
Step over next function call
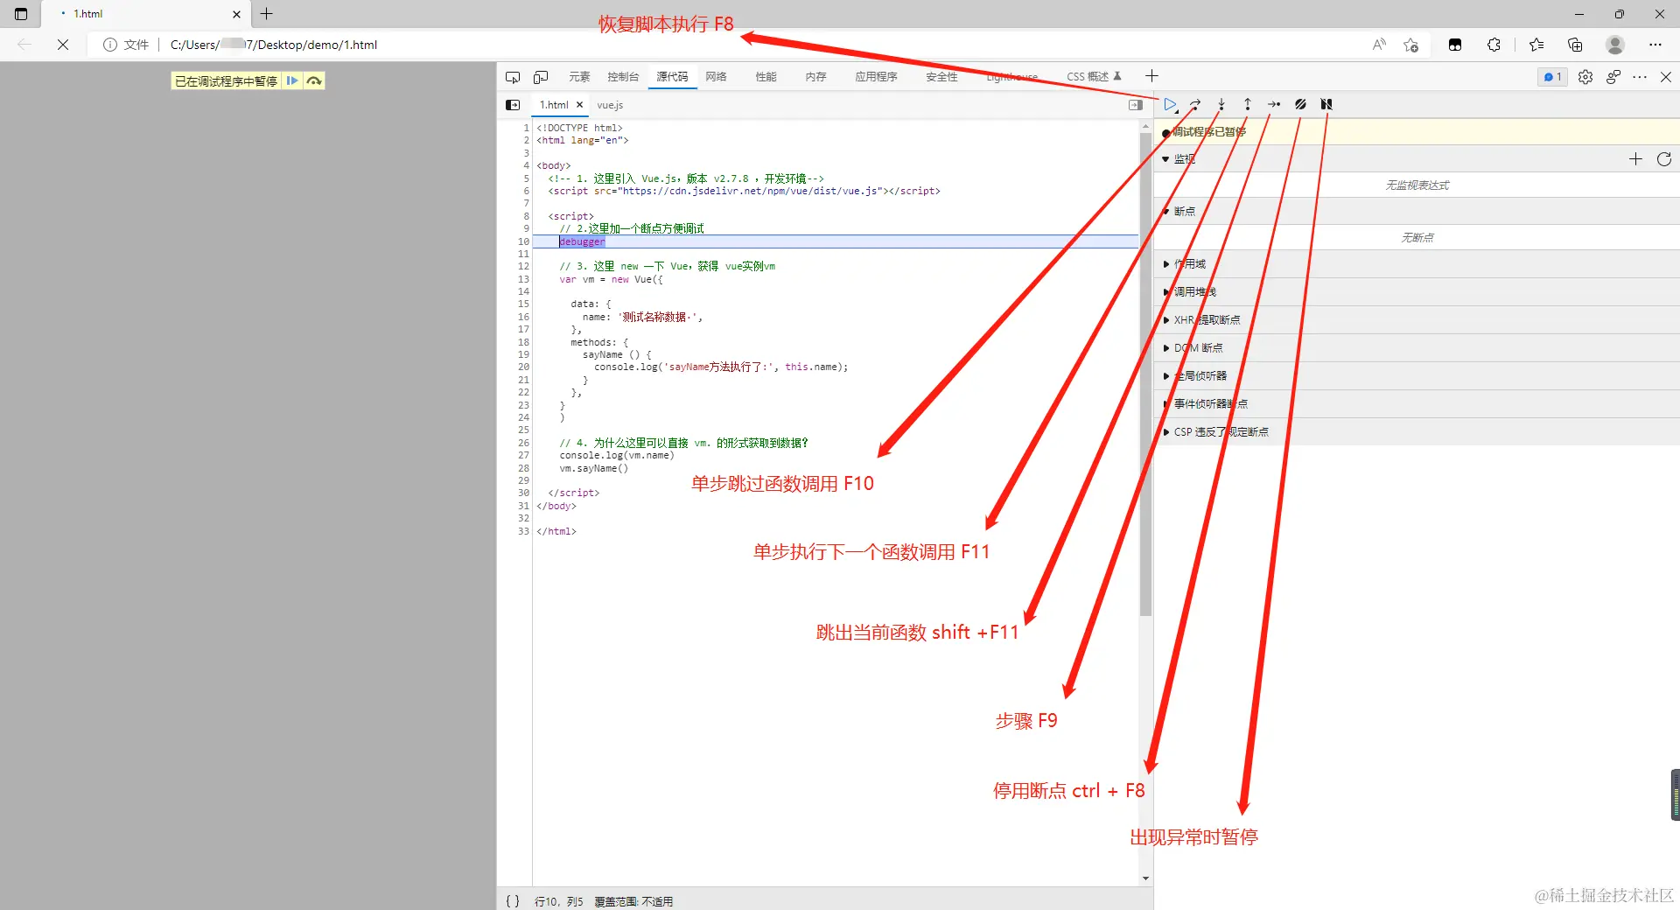point(1195,104)
